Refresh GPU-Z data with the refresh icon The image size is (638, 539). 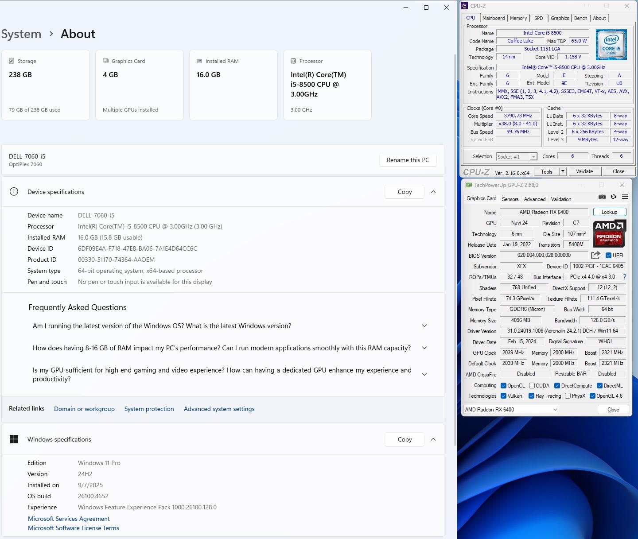tap(614, 197)
